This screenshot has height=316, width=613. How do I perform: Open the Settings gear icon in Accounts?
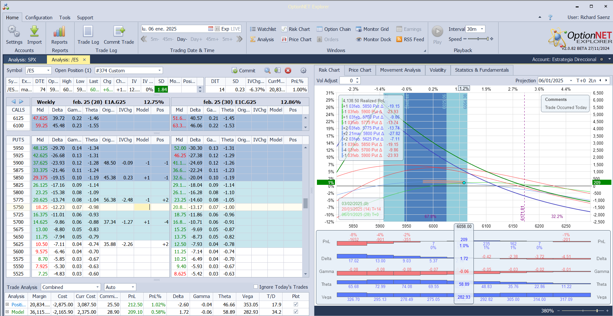point(14,31)
